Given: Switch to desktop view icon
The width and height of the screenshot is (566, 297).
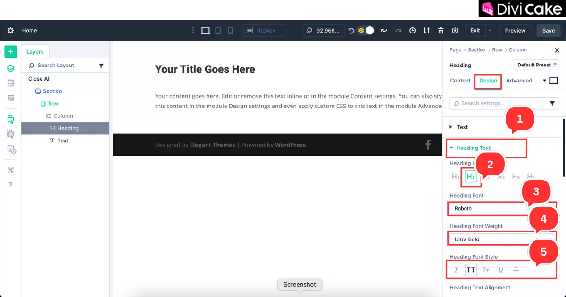Looking at the screenshot, I should tap(206, 30).
